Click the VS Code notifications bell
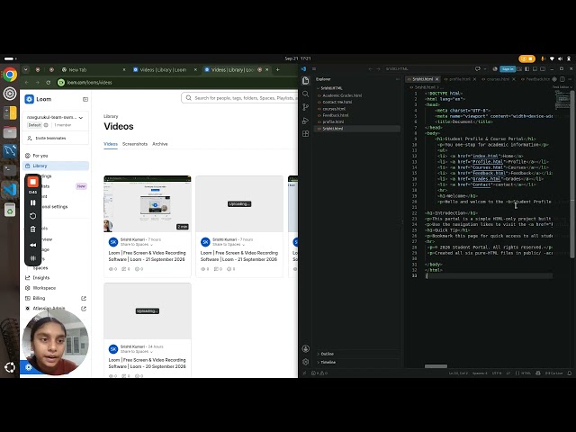 point(570,373)
